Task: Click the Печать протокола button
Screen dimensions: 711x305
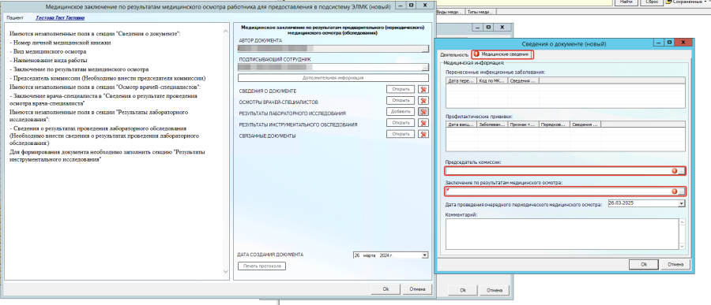Action: pos(261,266)
